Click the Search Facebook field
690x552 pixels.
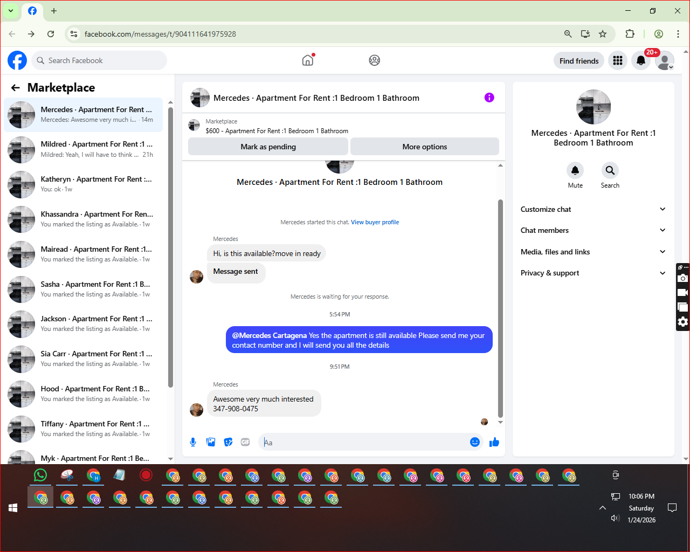99,60
